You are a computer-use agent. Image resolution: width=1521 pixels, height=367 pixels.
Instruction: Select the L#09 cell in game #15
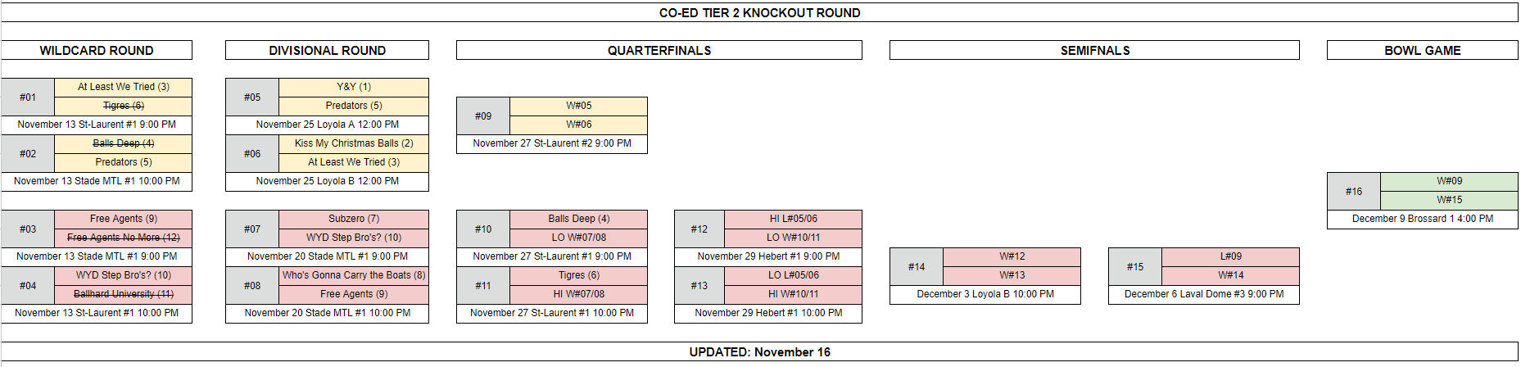pyautogui.click(x=1230, y=256)
